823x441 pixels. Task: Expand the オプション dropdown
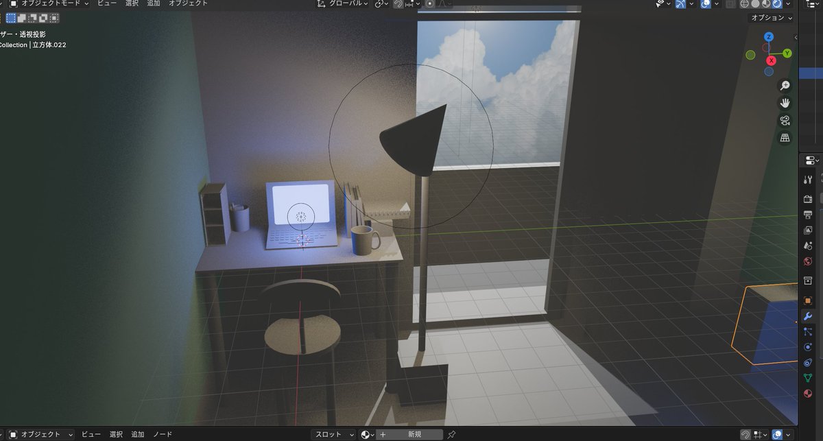[772, 18]
